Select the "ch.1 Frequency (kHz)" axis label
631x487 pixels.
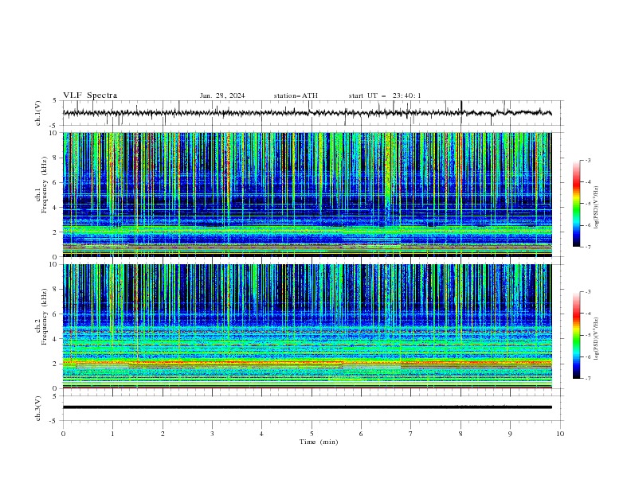click(42, 184)
